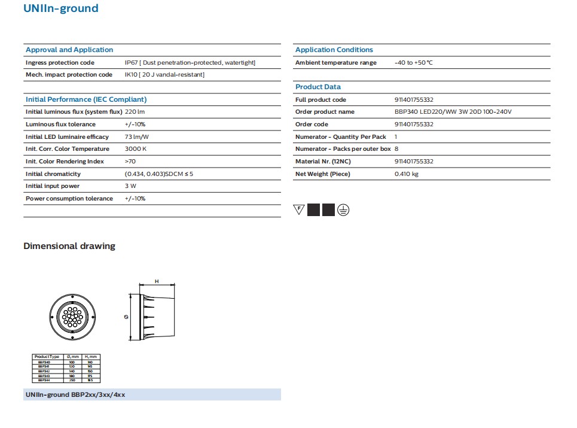This screenshot has height=428, width=577.
Task: Click the 'Approval and Application' heading
Action: pos(69,50)
